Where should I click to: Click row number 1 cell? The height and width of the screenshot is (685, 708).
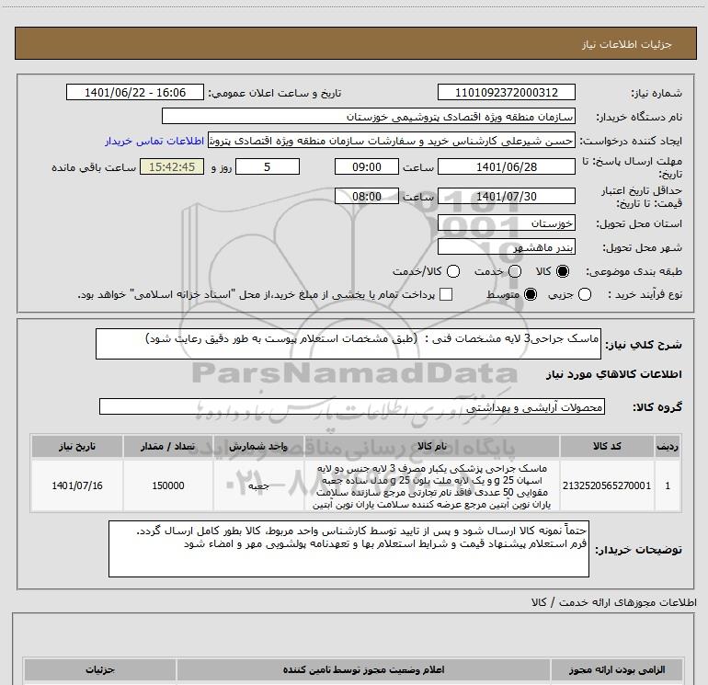[668, 485]
